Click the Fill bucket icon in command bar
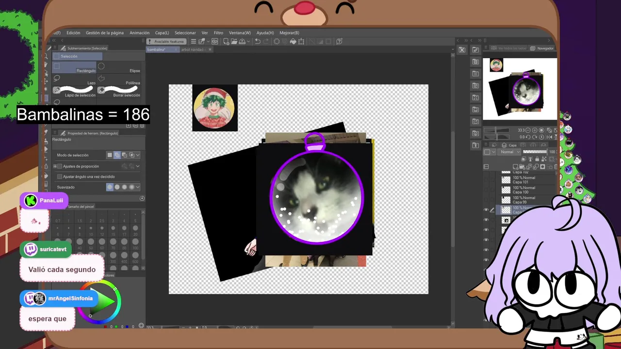This screenshot has width=621, height=349. click(x=293, y=41)
